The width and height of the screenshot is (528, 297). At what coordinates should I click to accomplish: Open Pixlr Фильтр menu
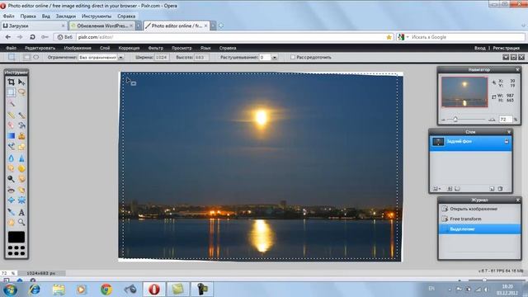[x=156, y=48]
